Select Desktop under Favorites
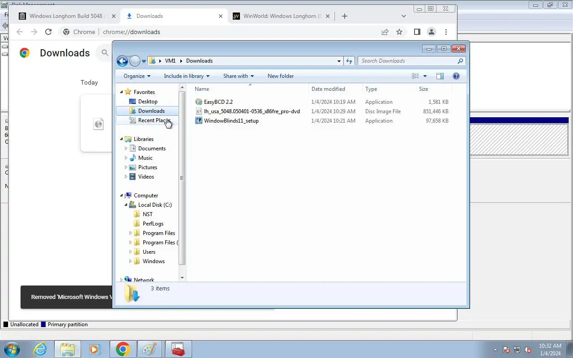Image resolution: width=573 pixels, height=358 pixels. pos(148,102)
